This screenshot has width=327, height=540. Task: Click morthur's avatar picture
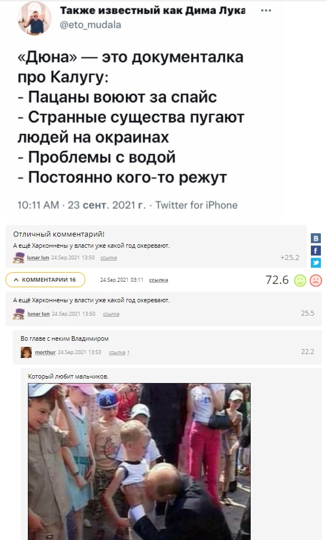point(26,352)
